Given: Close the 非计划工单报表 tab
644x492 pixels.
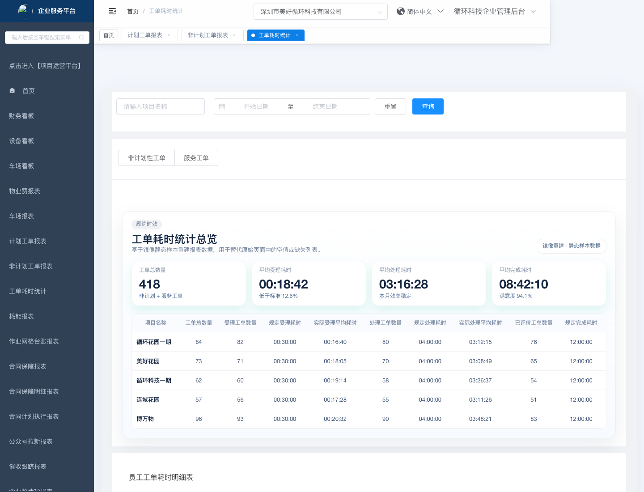Looking at the screenshot, I should (x=234, y=35).
